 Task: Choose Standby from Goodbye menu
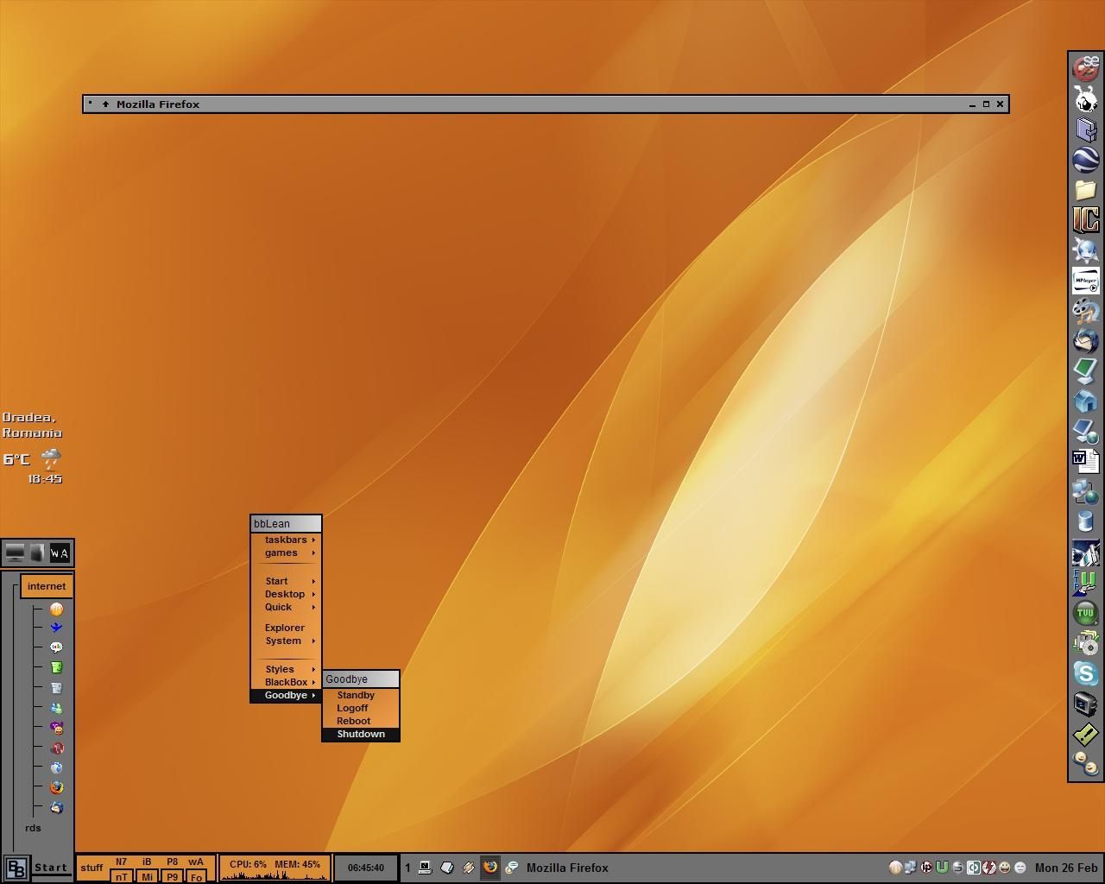coord(361,695)
